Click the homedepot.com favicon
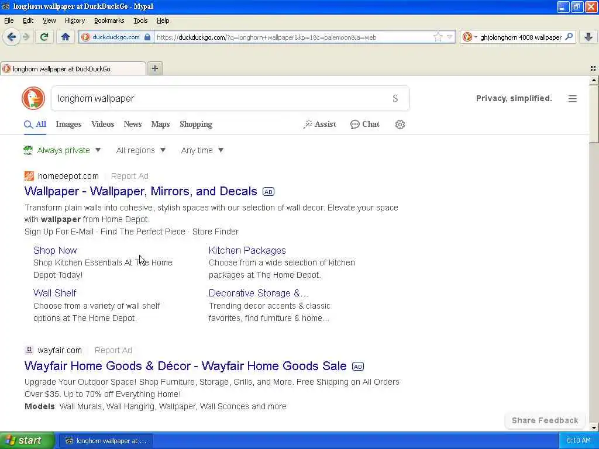 [x=29, y=176]
